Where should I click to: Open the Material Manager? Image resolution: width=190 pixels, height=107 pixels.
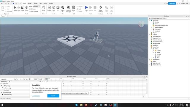coord(69,9)
